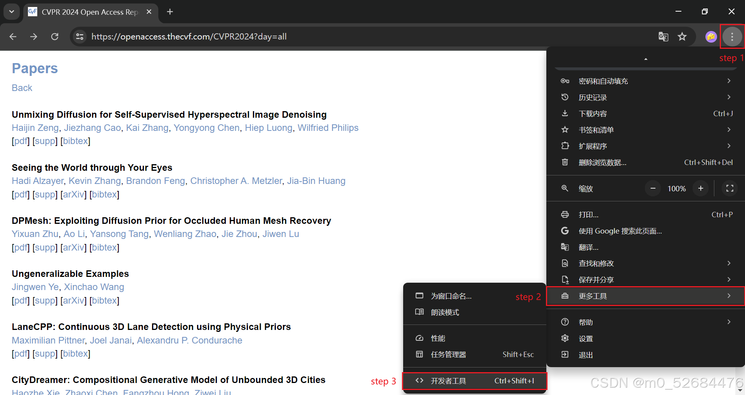Open Chrome's three-dot customize menu
This screenshot has width=745, height=395.
(x=732, y=37)
